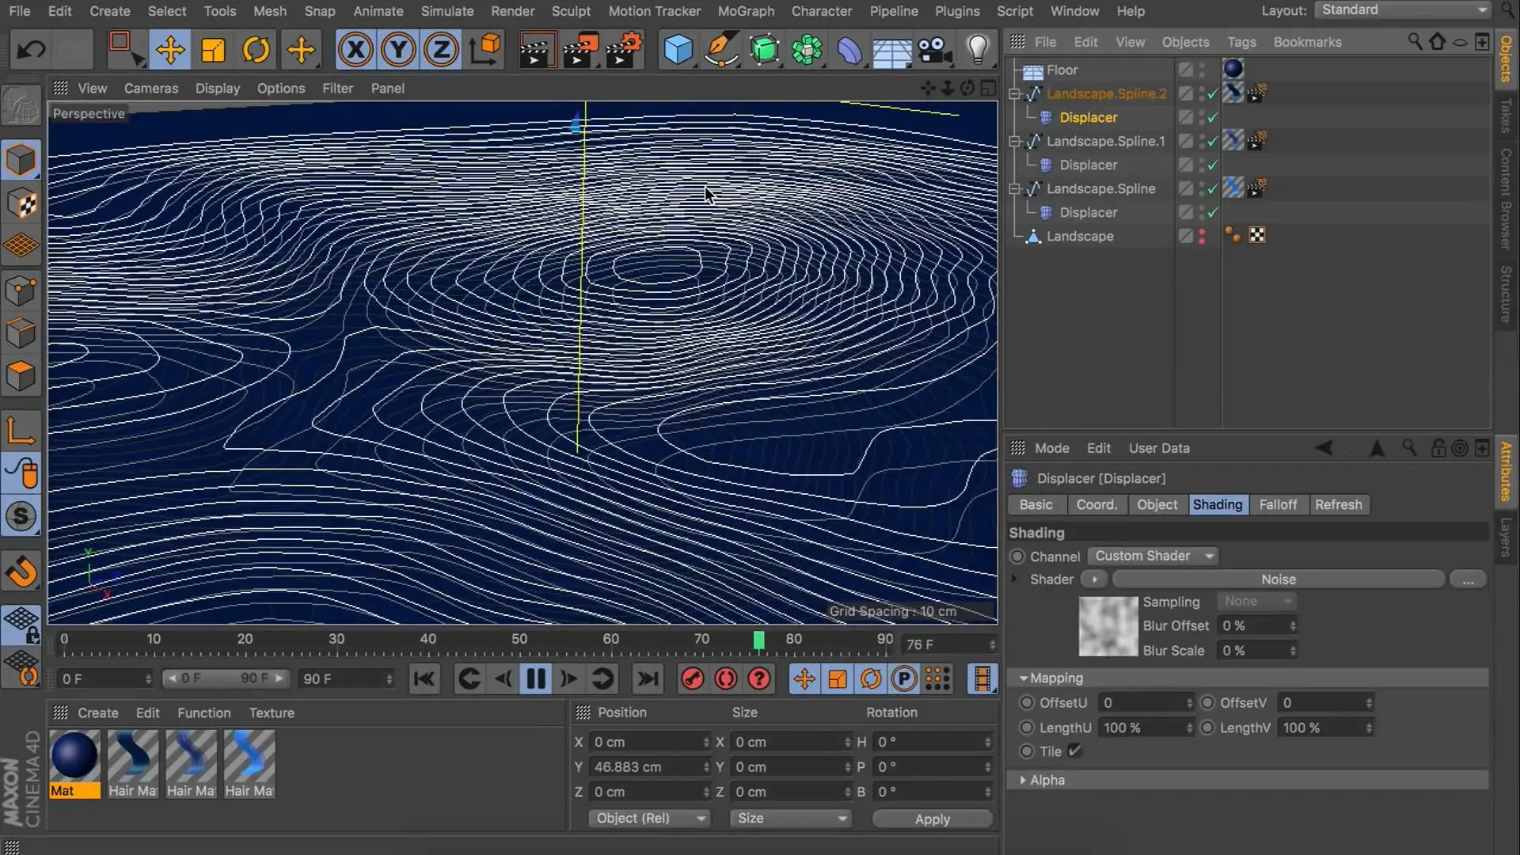Click the Noise shader preview thumbnail
Viewport: 1520px width, 855px height.
(x=1108, y=626)
